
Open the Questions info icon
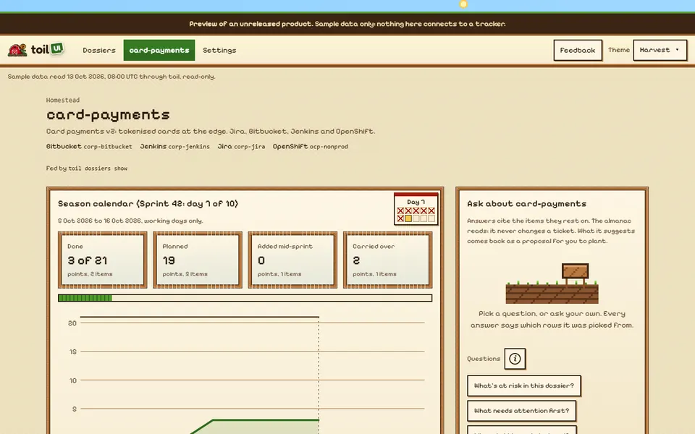pyautogui.click(x=515, y=359)
